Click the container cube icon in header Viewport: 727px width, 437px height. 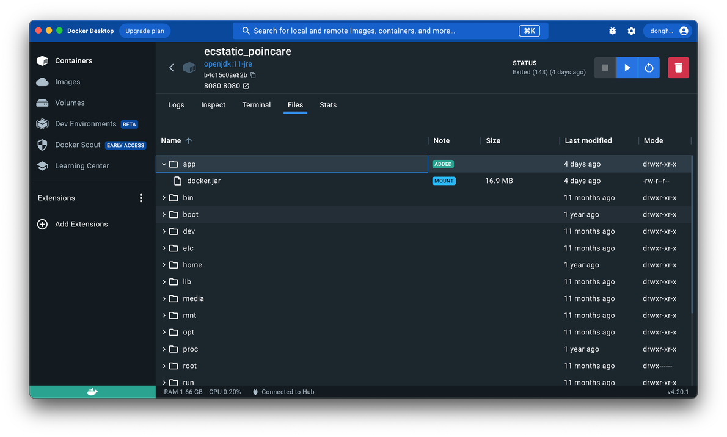(x=189, y=68)
